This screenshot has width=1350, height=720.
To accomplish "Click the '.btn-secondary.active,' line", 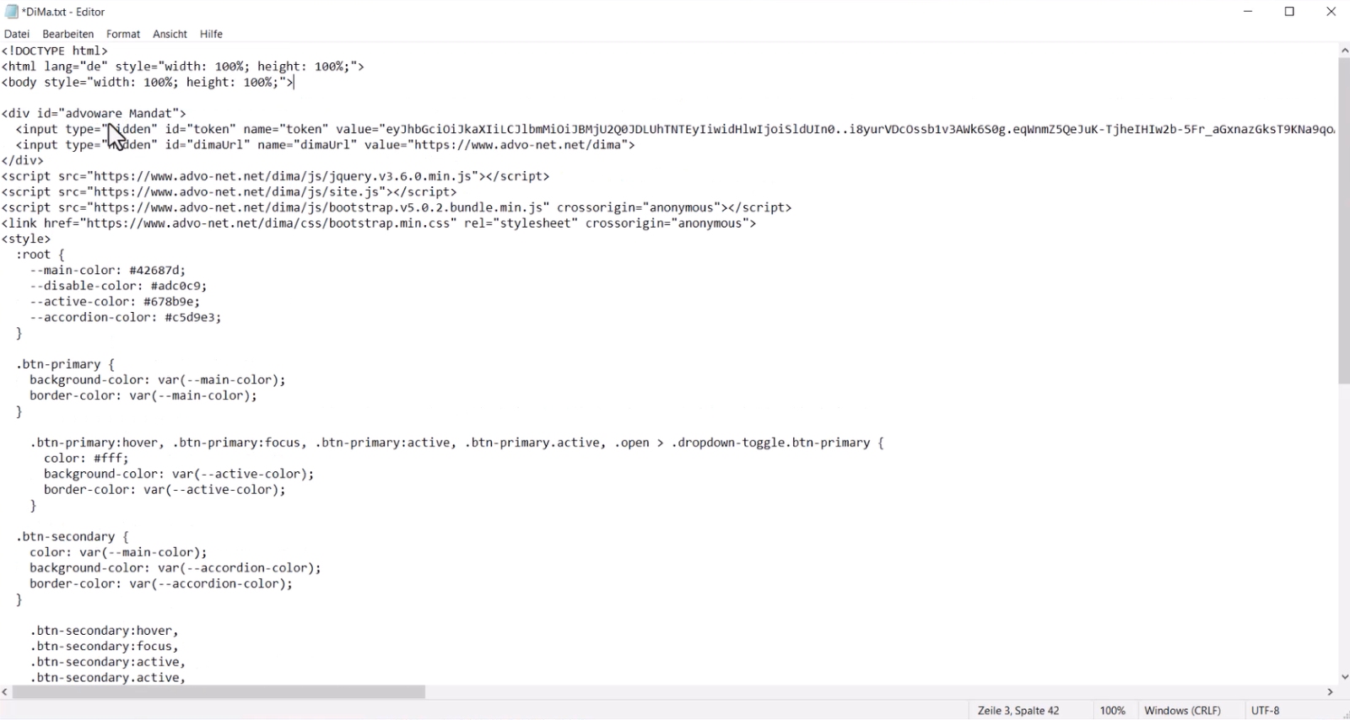I will pyautogui.click(x=108, y=678).
